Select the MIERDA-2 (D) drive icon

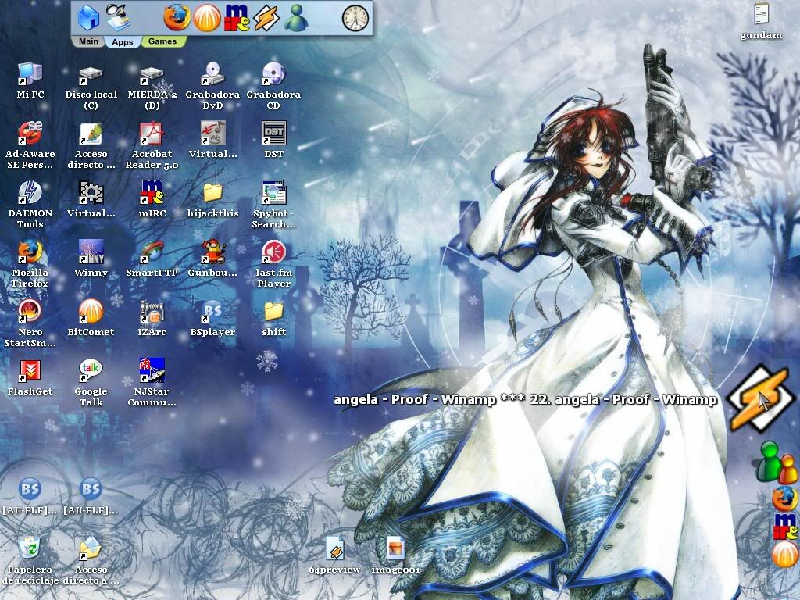[152, 86]
